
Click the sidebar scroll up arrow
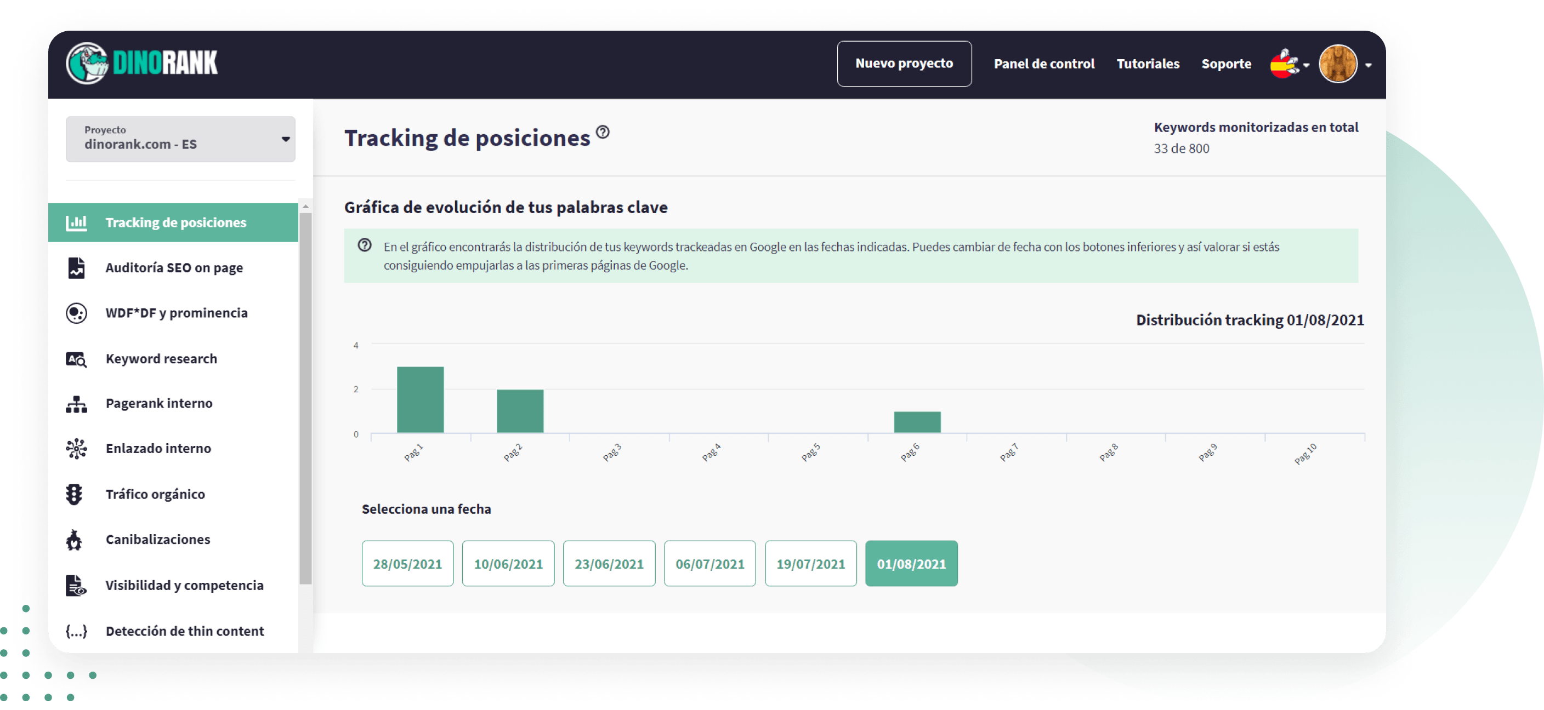[306, 207]
